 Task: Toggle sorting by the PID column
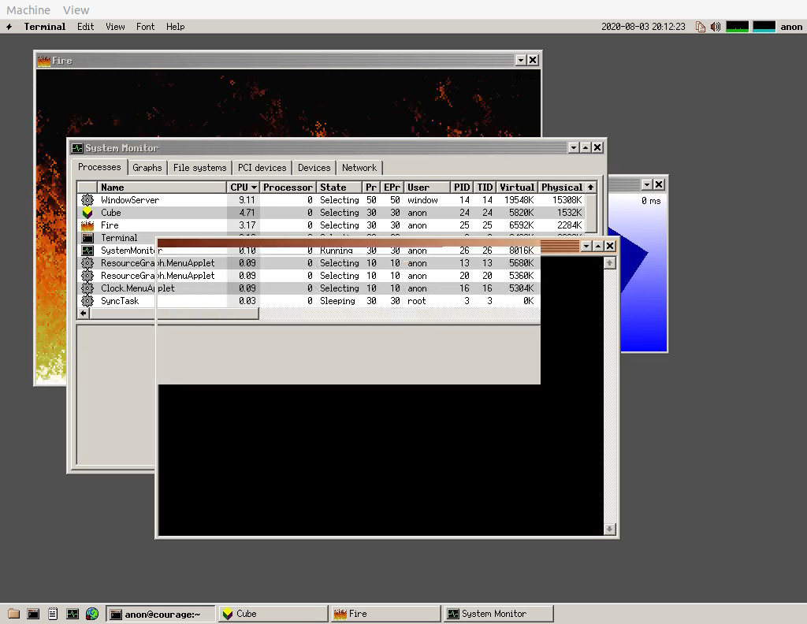point(461,187)
